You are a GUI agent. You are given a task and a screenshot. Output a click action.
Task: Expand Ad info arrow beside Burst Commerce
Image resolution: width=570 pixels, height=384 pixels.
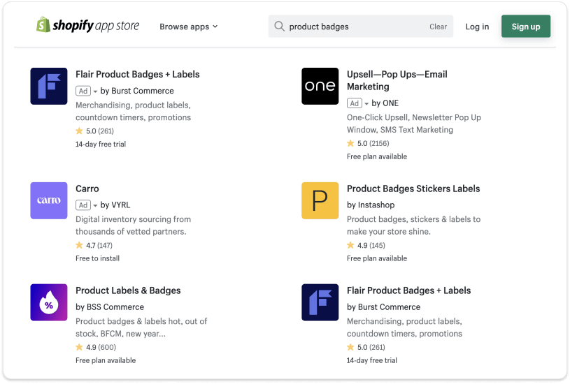point(95,91)
